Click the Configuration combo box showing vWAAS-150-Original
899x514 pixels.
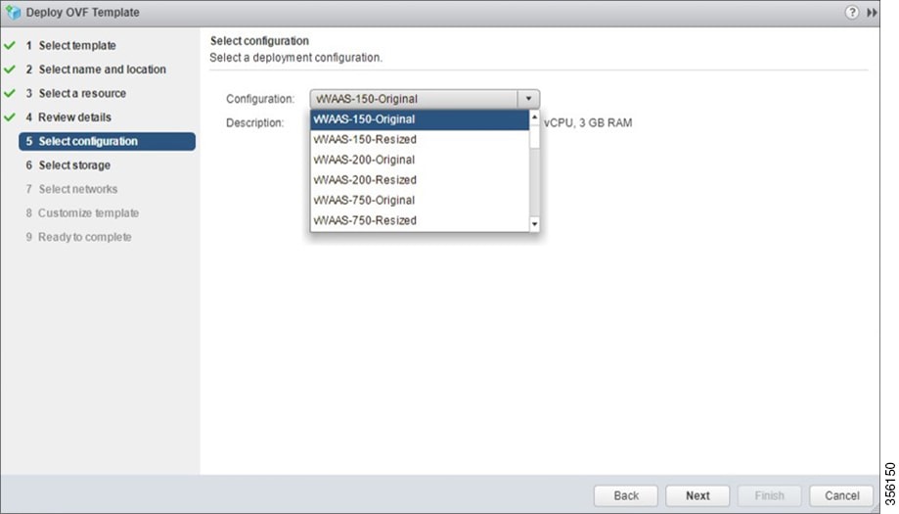[x=425, y=99]
